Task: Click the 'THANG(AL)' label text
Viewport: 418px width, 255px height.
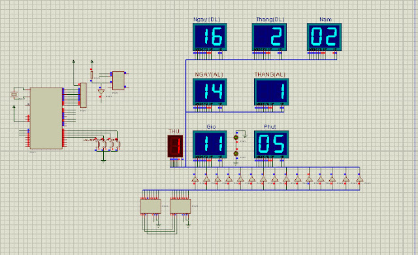Action: point(270,75)
